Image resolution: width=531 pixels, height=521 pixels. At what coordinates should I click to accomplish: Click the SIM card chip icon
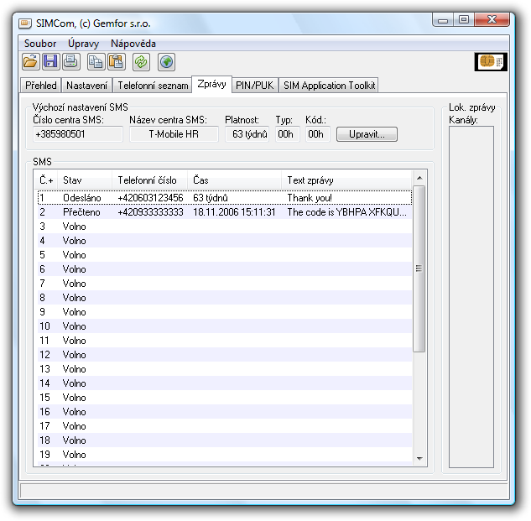[x=491, y=62]
